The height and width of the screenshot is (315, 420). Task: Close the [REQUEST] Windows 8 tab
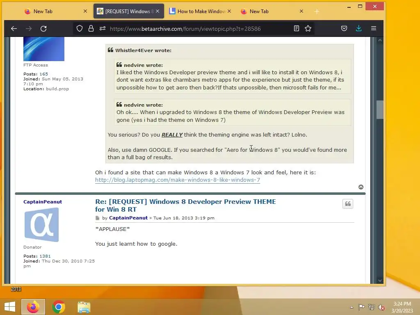pos(157,11)
